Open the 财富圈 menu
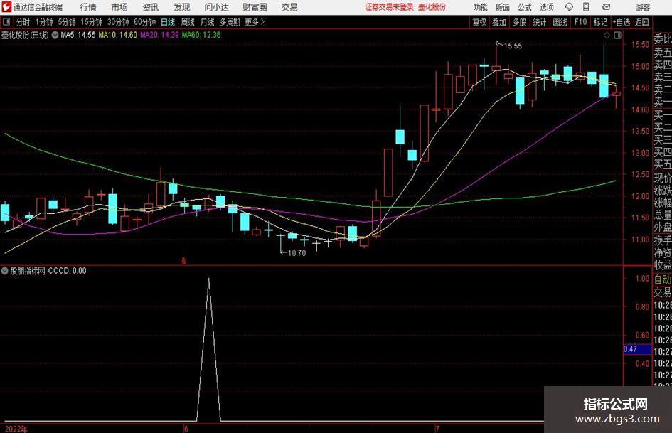 pos(255,7)
